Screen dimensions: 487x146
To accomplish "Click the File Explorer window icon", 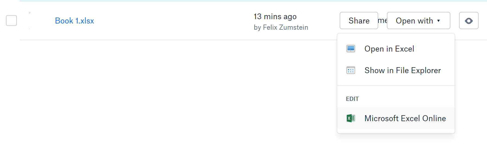I will point(351,70).
